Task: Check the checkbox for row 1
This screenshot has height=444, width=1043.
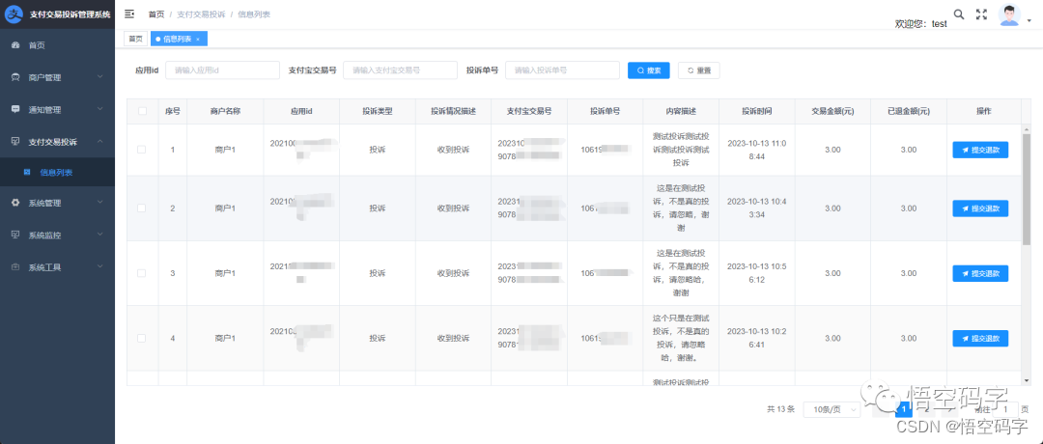Action: (141, 150)
